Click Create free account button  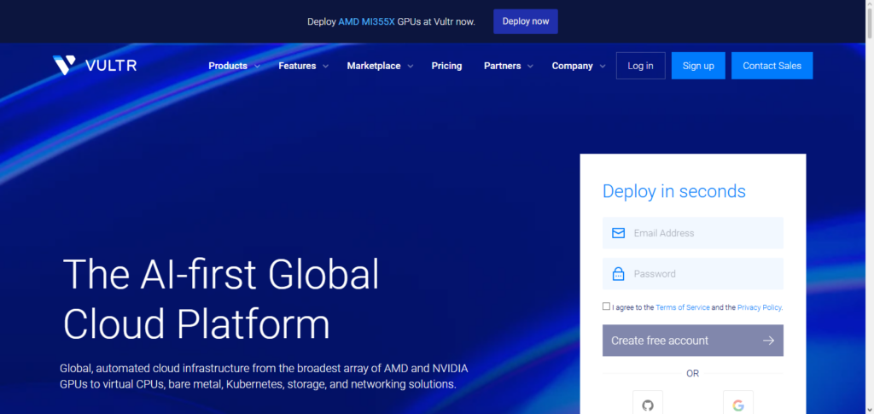coord(693,341)
